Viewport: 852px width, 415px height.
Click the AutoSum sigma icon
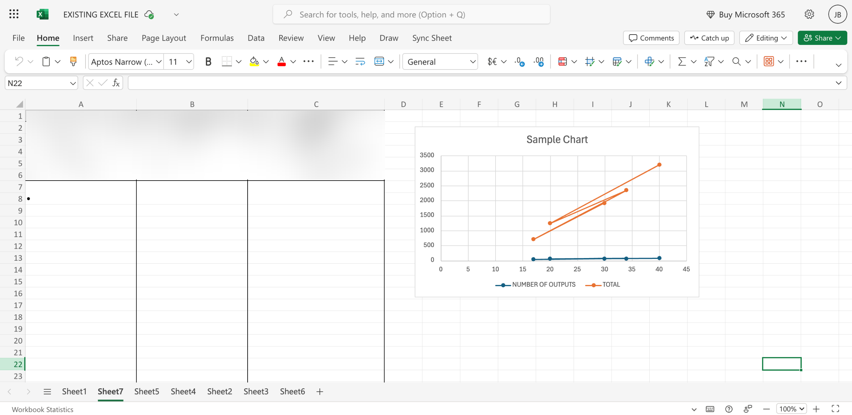click(x=682, y=62)
